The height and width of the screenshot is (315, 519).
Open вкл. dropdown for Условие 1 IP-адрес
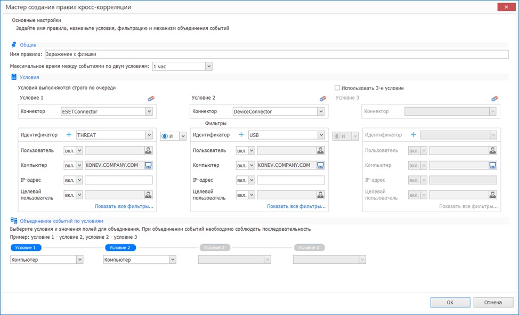click(x=79, y=180)
